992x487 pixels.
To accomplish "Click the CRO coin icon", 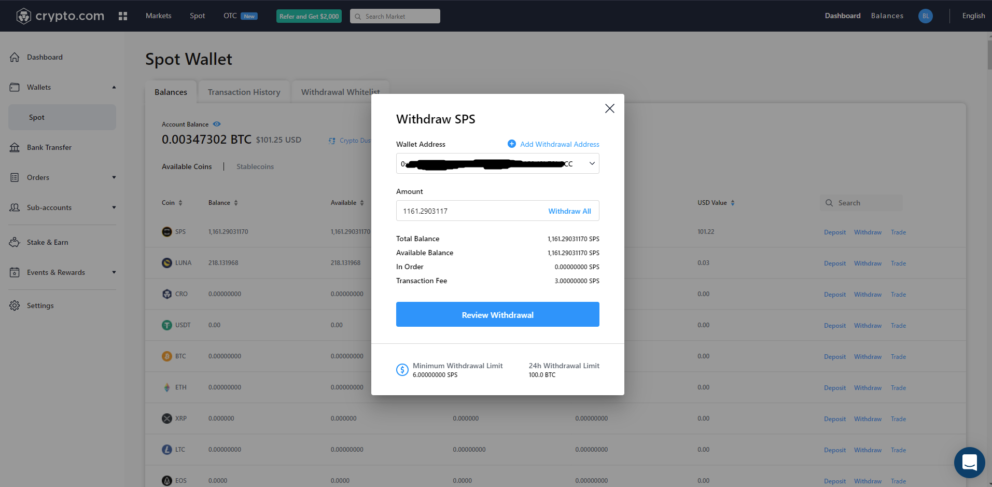I will click(x=167, y=294).
